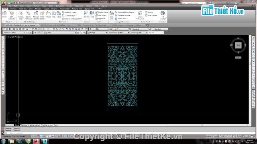
Task: Expand the Point Cloud panel
Action: [147, 22]
